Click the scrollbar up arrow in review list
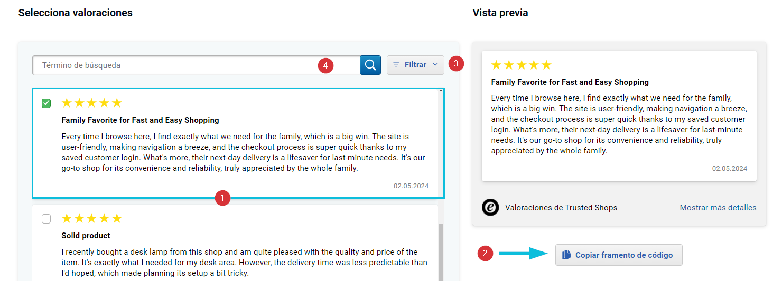The image size is (782, 281). pyautogui.click(x=441, y=91)
